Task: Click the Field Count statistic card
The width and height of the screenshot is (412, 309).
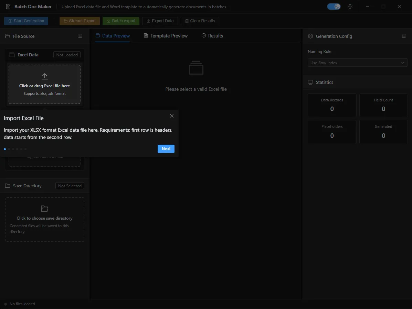Action: 383,105
